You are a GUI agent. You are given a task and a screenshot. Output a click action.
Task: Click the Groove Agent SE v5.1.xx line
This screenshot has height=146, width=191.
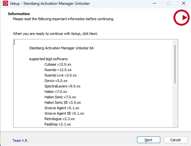pos(64,113)
